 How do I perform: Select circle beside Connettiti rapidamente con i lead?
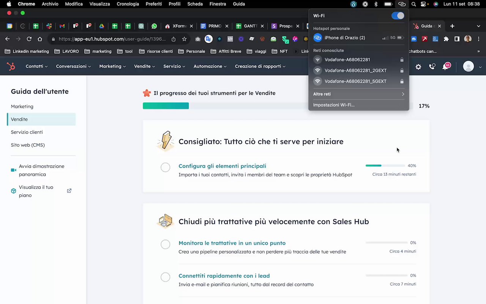point(165,277)
